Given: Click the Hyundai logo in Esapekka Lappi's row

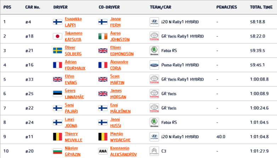Looking at the screenshot, I should pos(154,22).
